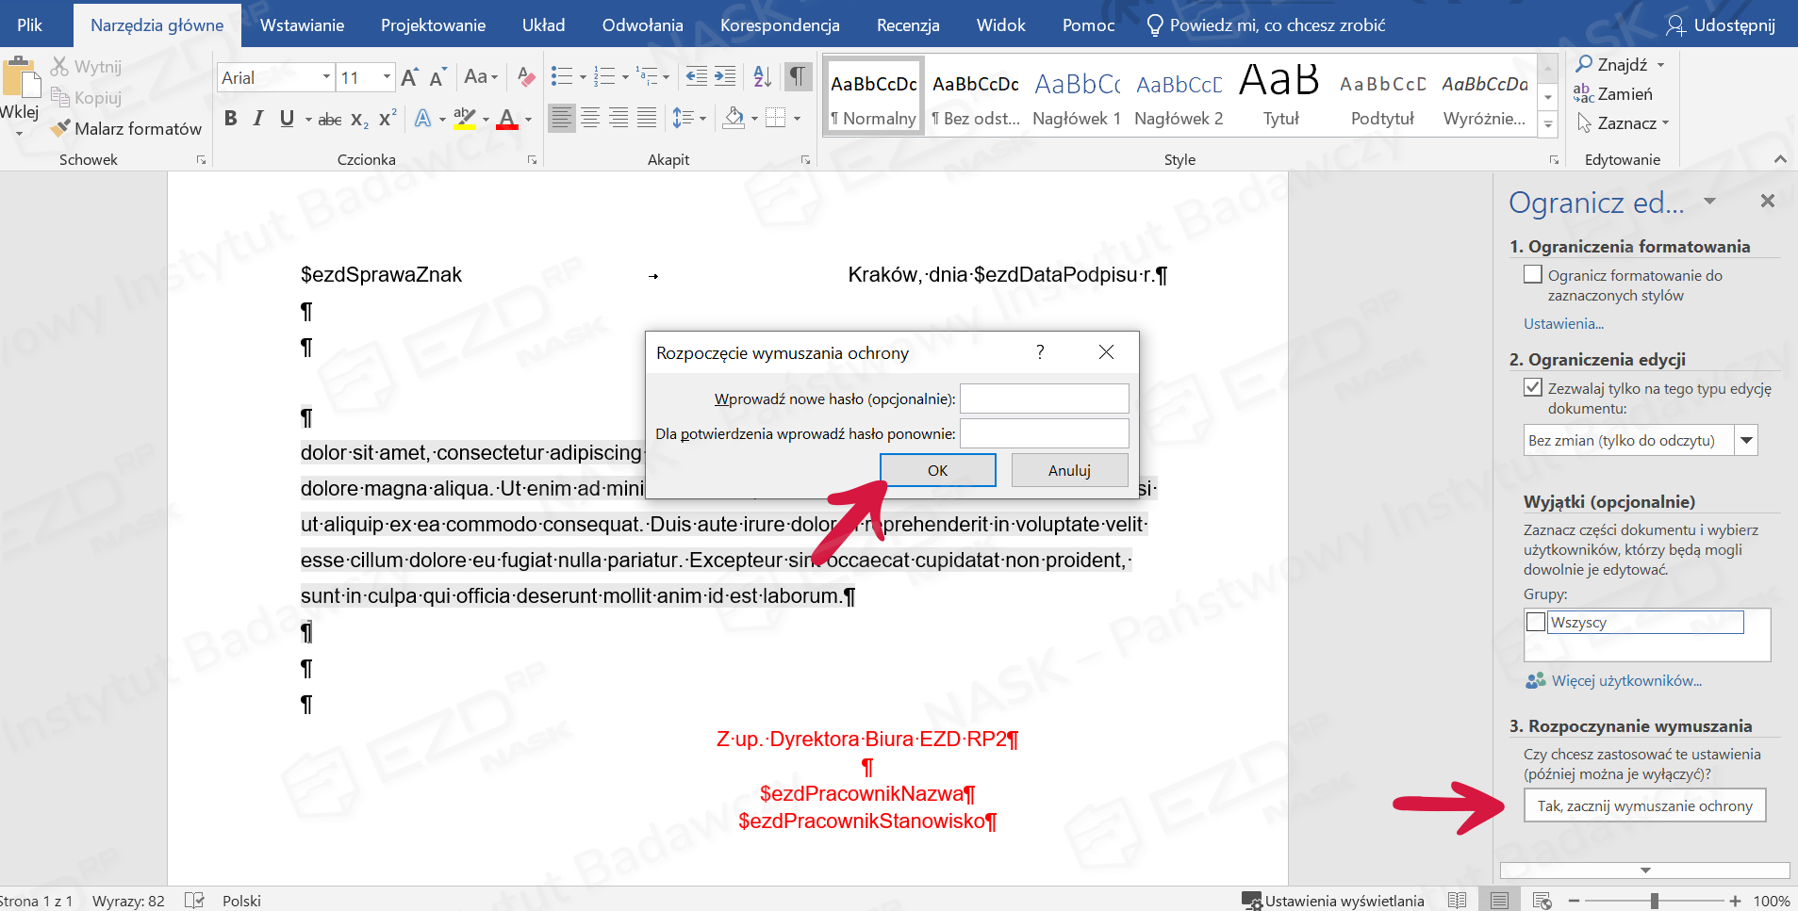
Task: Toggle the show paragraph marks icon
Action: (798, 76)
